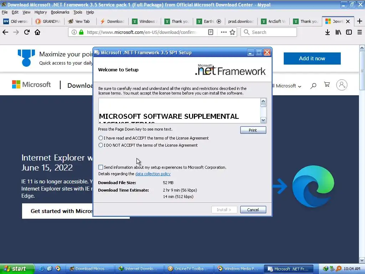Screen dimensions: 365x274
Task: Expand the All Microsoft dropdown
Action: pos(288,86)
